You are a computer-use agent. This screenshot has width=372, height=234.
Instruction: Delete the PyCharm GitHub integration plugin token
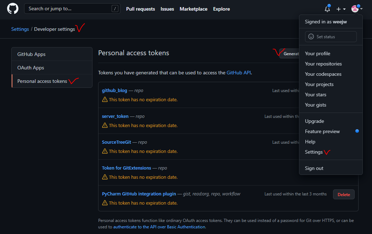click(x=344, y=194)
